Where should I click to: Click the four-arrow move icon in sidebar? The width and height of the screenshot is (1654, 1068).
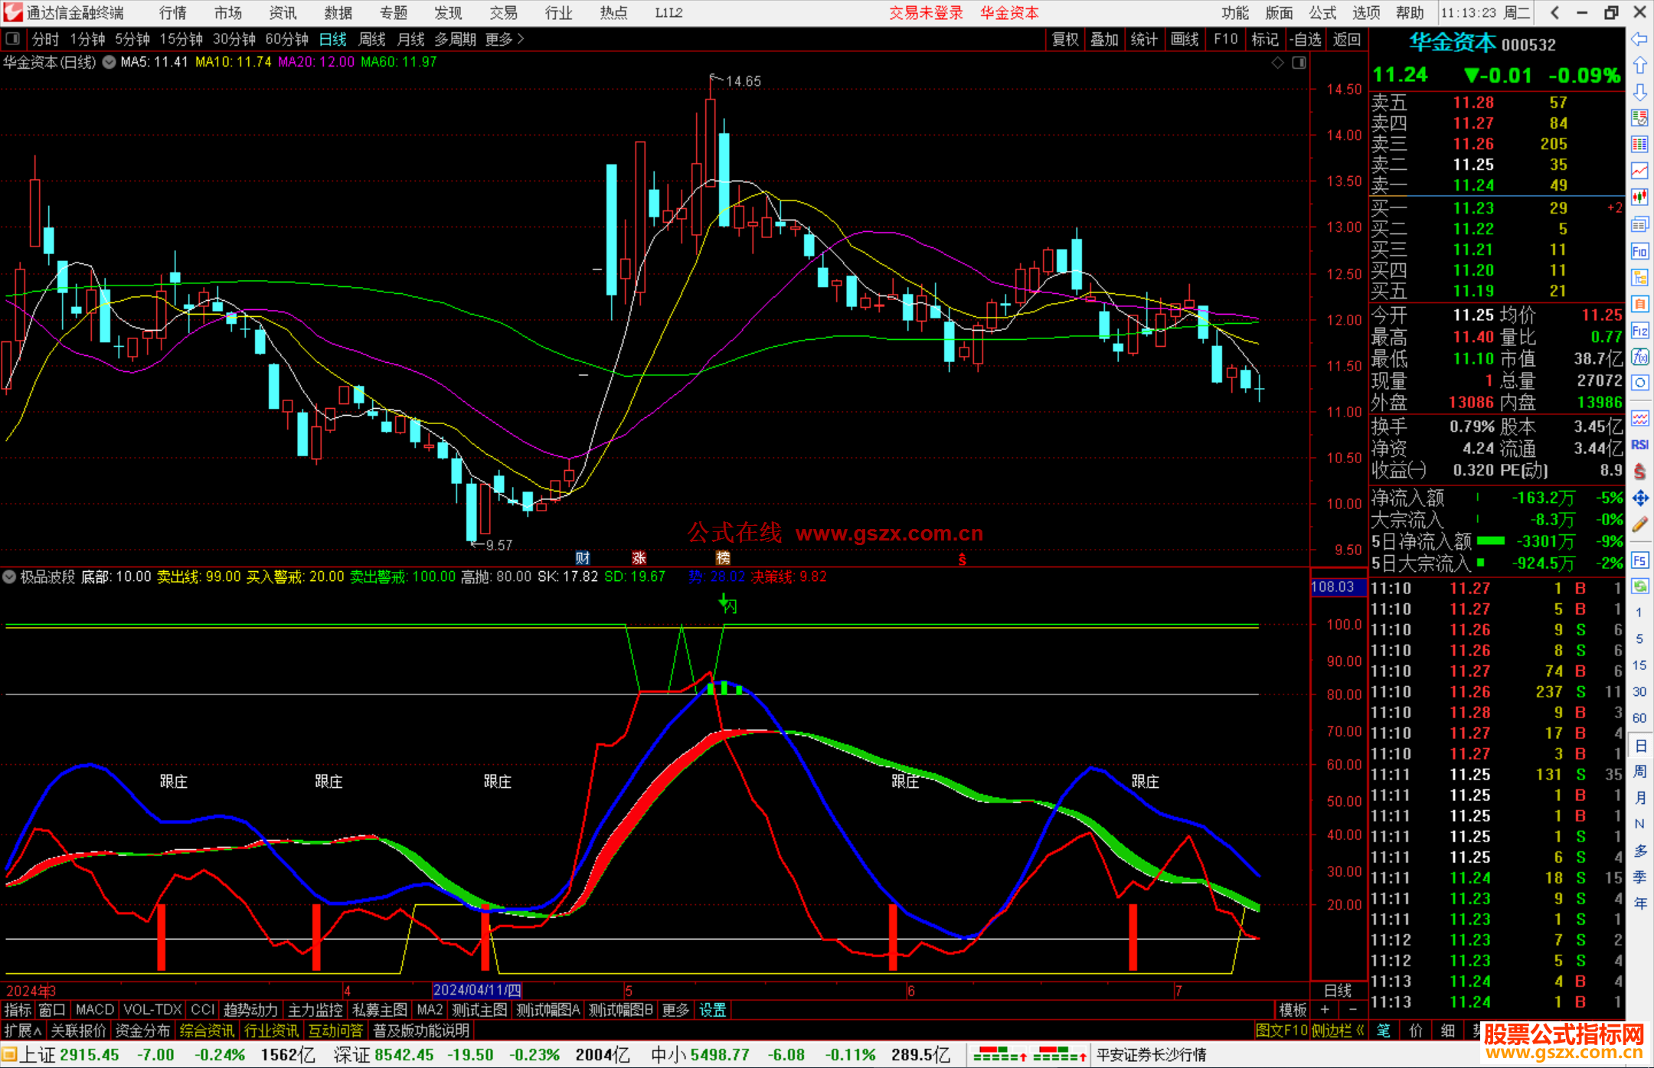click(x=1639, y=498)
